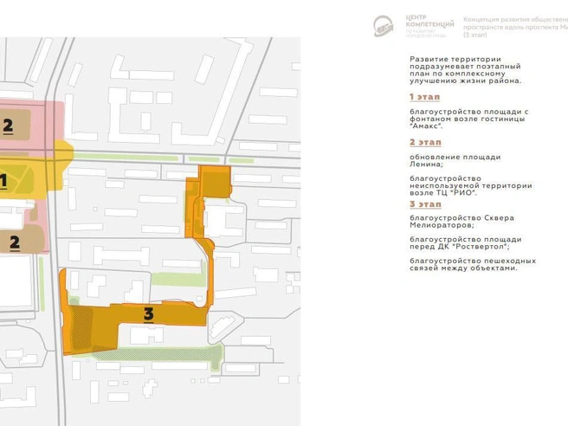Click the 'Концепция развития' header text

tap(515, 27)
